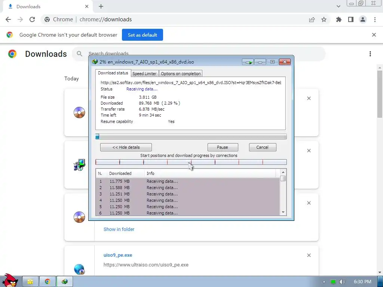Set Chrome as default browser
This screenshot has width=383, height=287.
click(x=143, y=35)
